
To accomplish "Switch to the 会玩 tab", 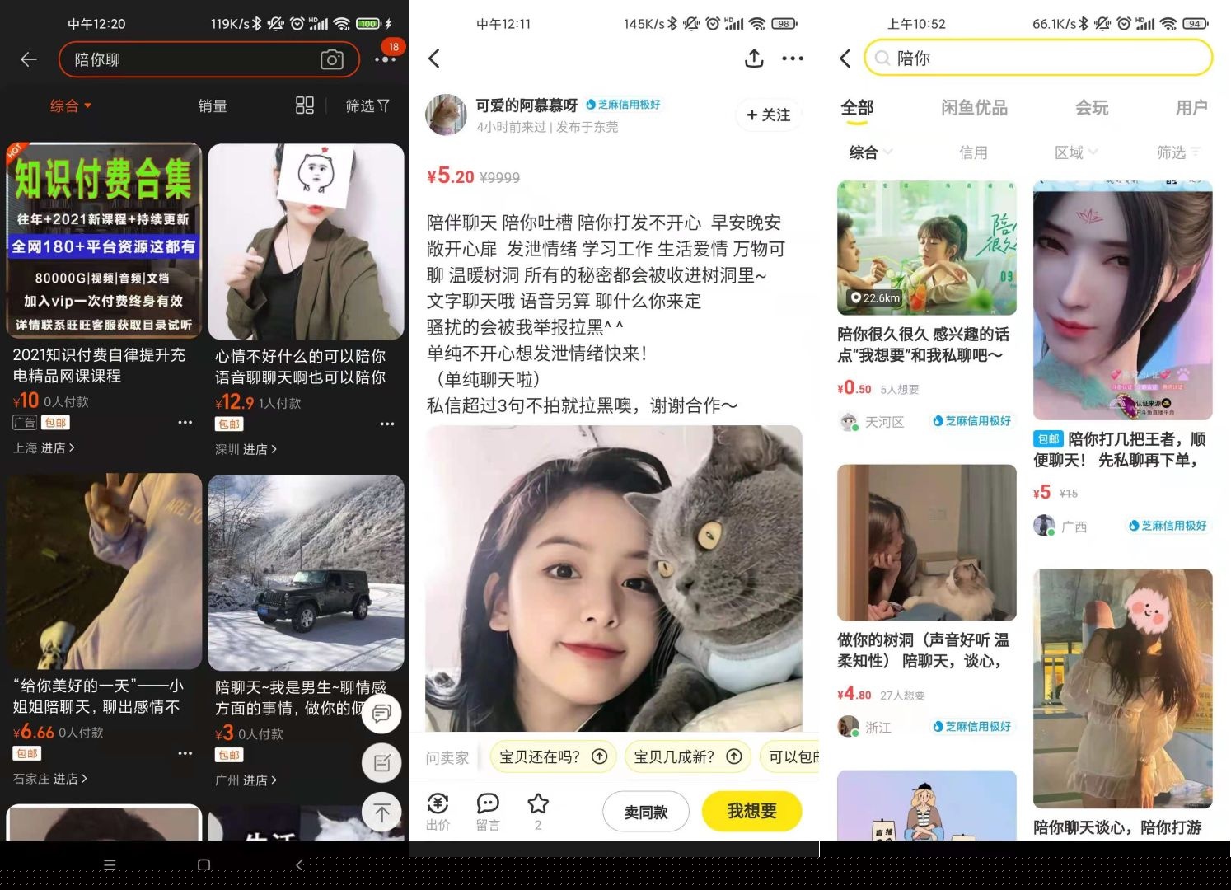I will click(x=1092, y=108).
